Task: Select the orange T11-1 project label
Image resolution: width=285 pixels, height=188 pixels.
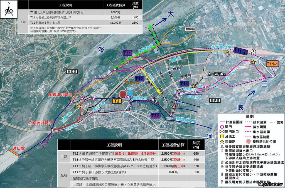Action: click(x=273, y=64)
